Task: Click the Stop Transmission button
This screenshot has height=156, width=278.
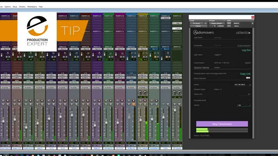Action: tap(222, 124)
